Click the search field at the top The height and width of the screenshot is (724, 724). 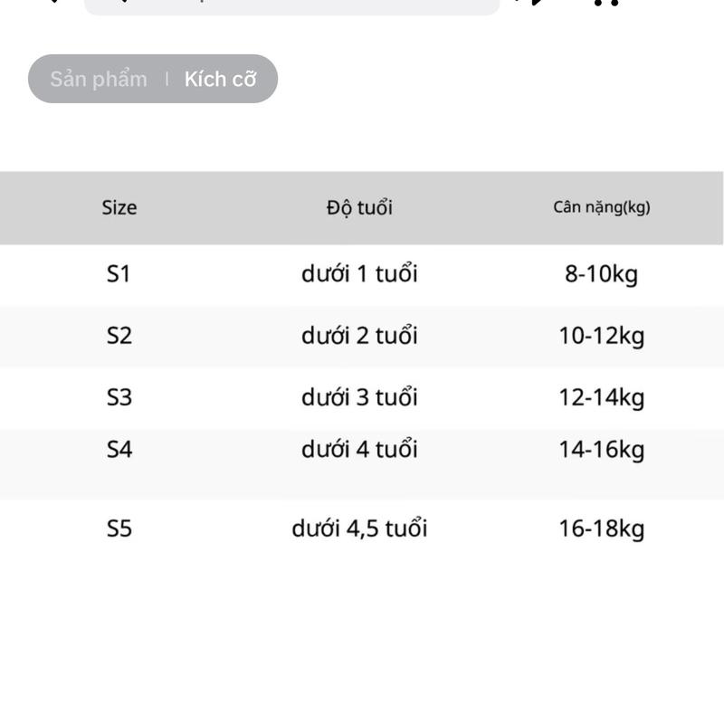point(291,5)
